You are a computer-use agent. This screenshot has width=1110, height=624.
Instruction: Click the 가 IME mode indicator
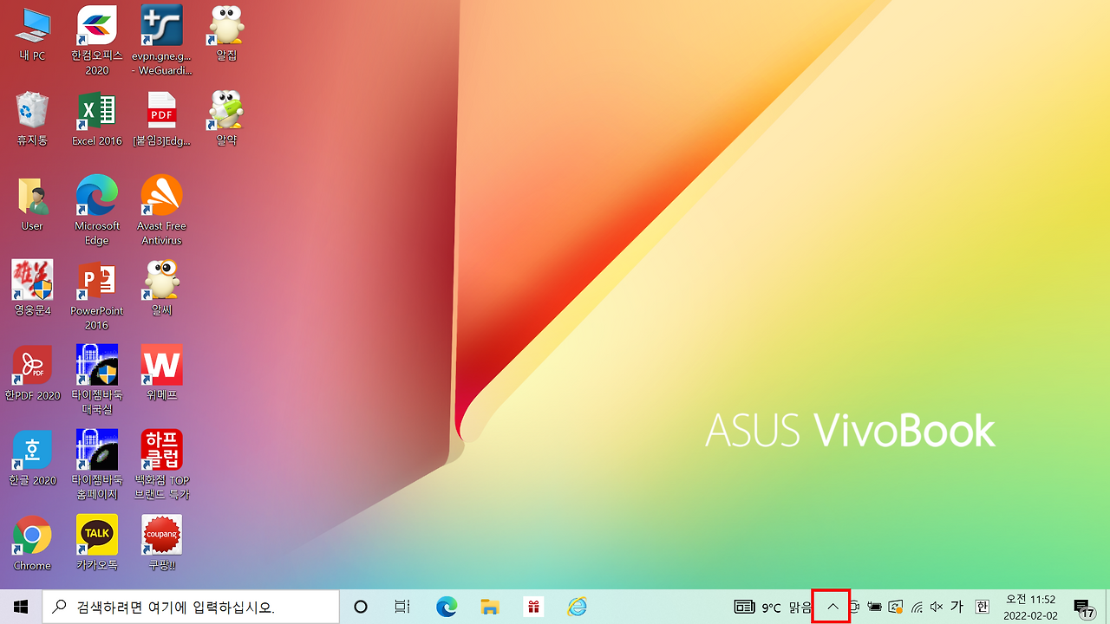[x=957, y=607]
